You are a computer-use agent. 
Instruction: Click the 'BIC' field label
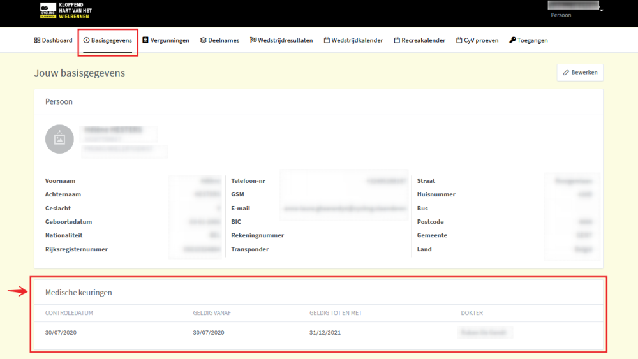[236, 221]
